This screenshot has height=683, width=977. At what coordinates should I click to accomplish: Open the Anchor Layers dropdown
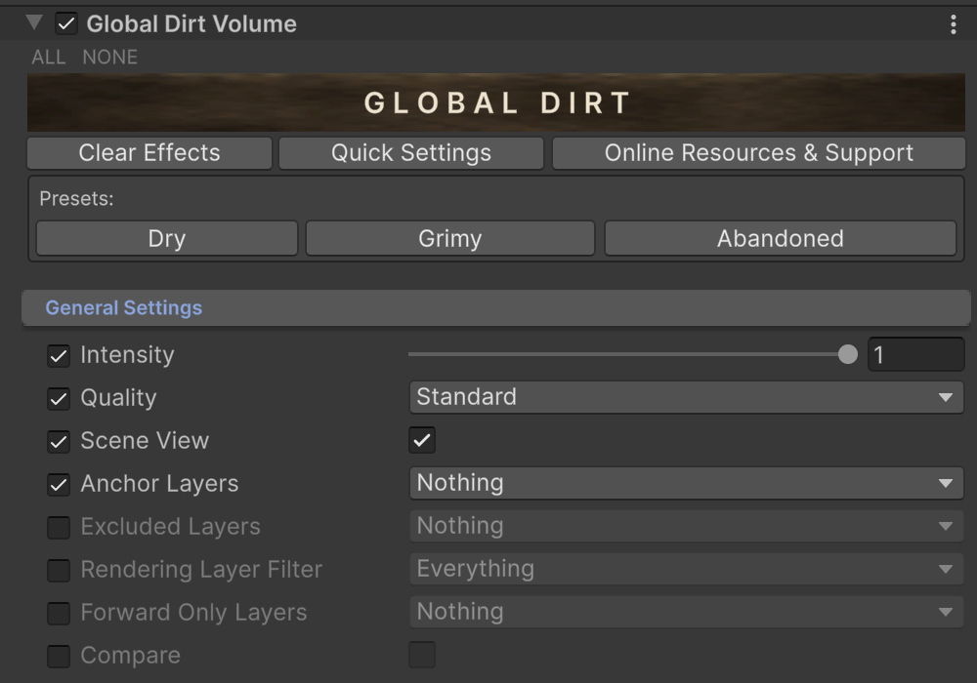(686, 483)
